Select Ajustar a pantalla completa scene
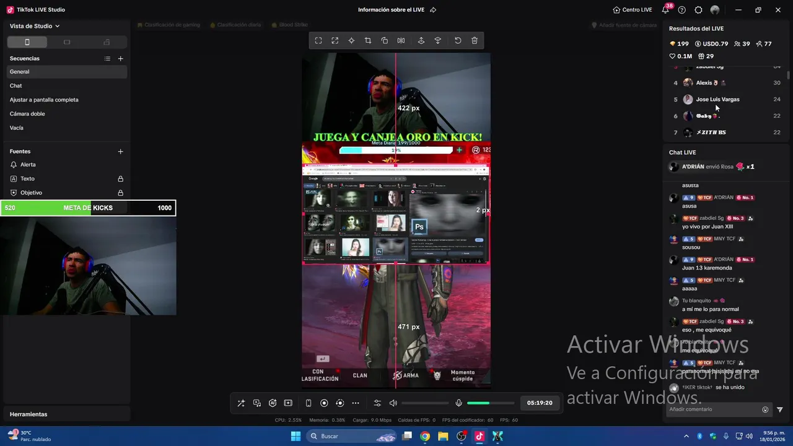Screen dimensions: 793x446 tap(67, 100)
